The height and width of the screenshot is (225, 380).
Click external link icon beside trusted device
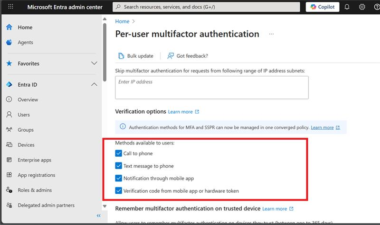[x=291, y=208]
